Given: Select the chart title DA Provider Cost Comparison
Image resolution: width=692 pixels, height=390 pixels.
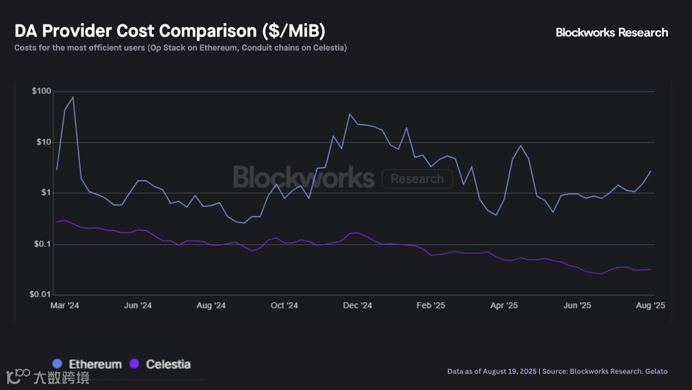Looking at the screenshot, I should (170, 31).
